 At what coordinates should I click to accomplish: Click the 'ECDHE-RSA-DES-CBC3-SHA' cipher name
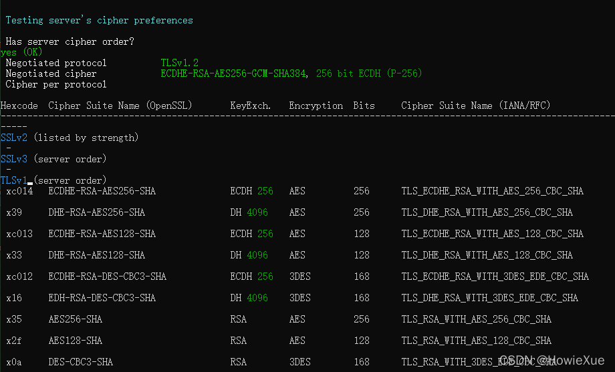[x=108, y=276]
